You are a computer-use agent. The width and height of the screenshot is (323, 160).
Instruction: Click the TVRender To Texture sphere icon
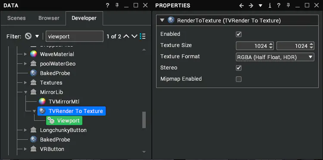[x=42, y=111]
